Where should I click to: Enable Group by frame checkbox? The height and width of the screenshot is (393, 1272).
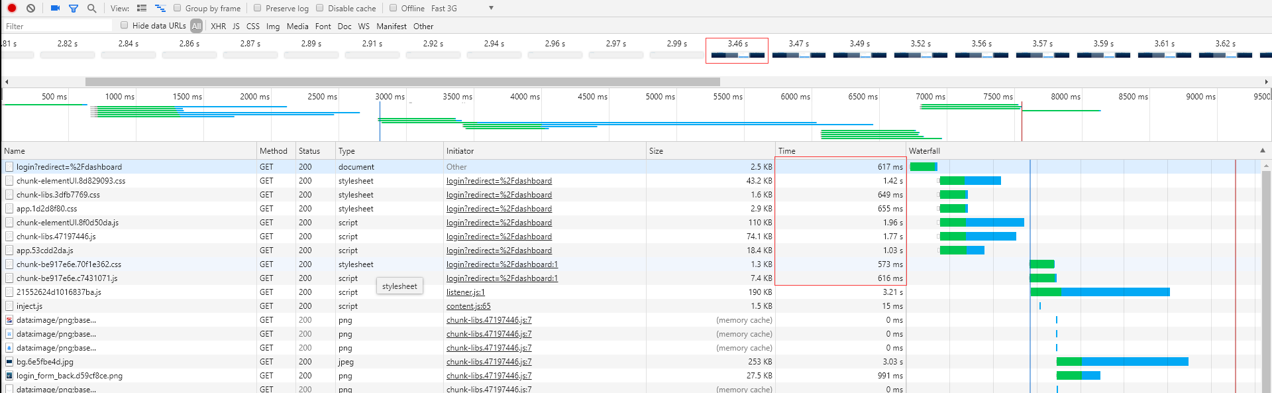178,8
